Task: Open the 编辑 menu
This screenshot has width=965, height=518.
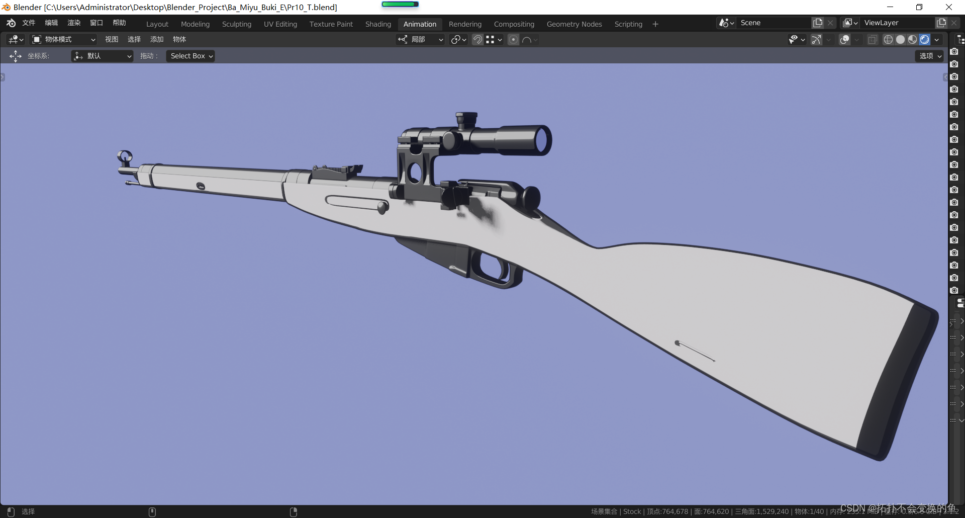Action: click(x=51, y=23)
